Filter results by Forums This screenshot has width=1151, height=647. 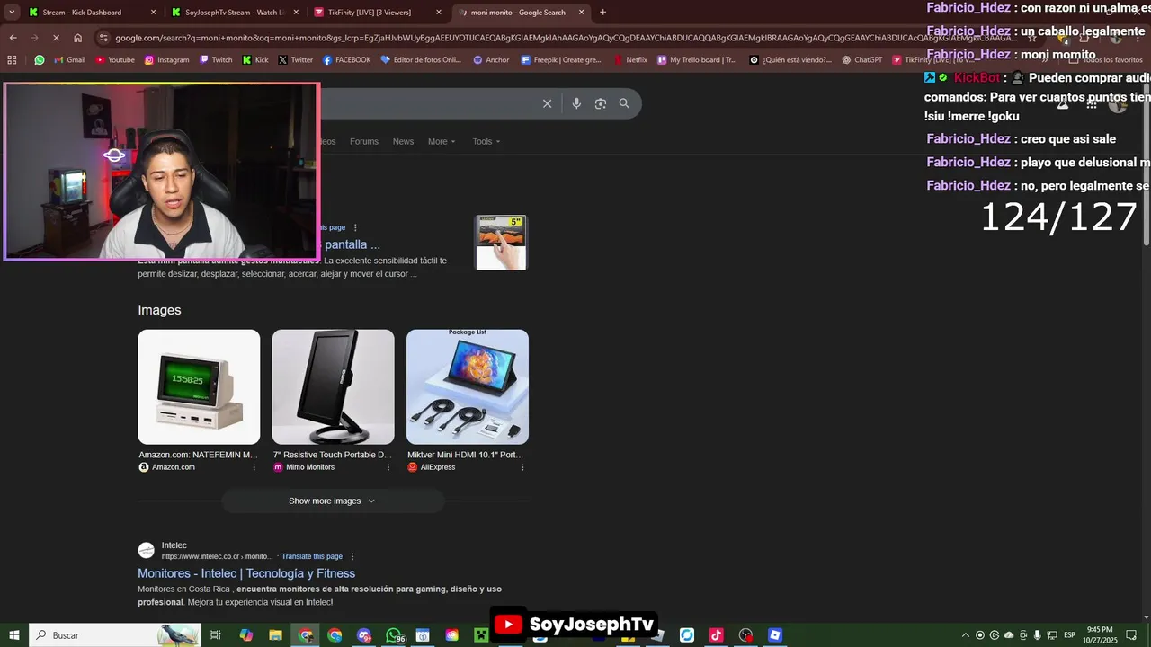click(x=364, y=141)
